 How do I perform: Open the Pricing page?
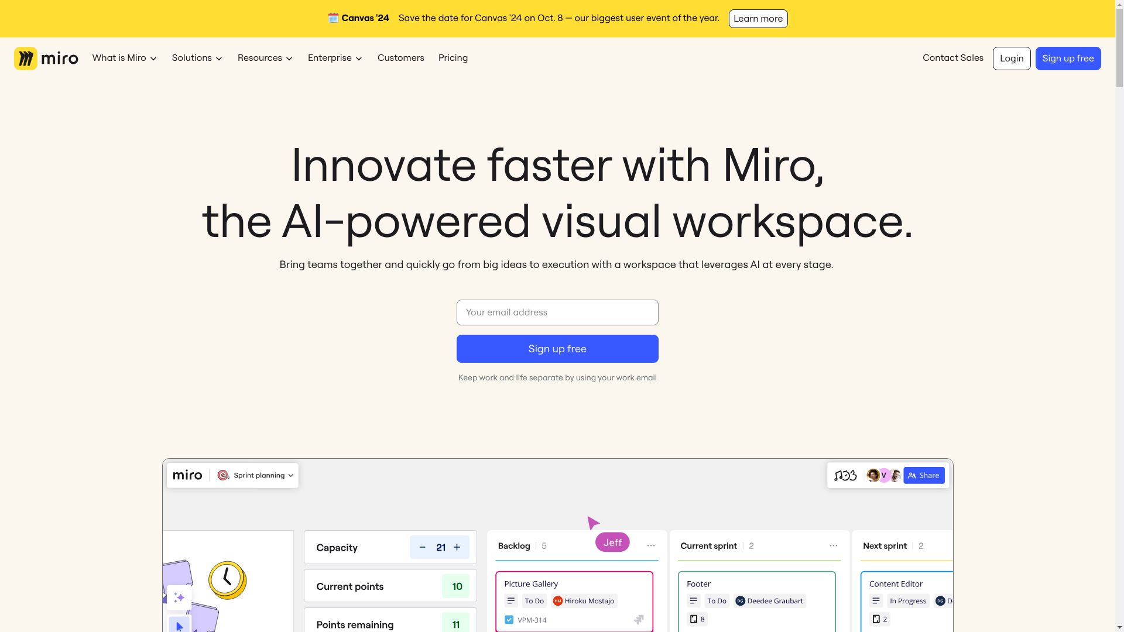(453, 58)
